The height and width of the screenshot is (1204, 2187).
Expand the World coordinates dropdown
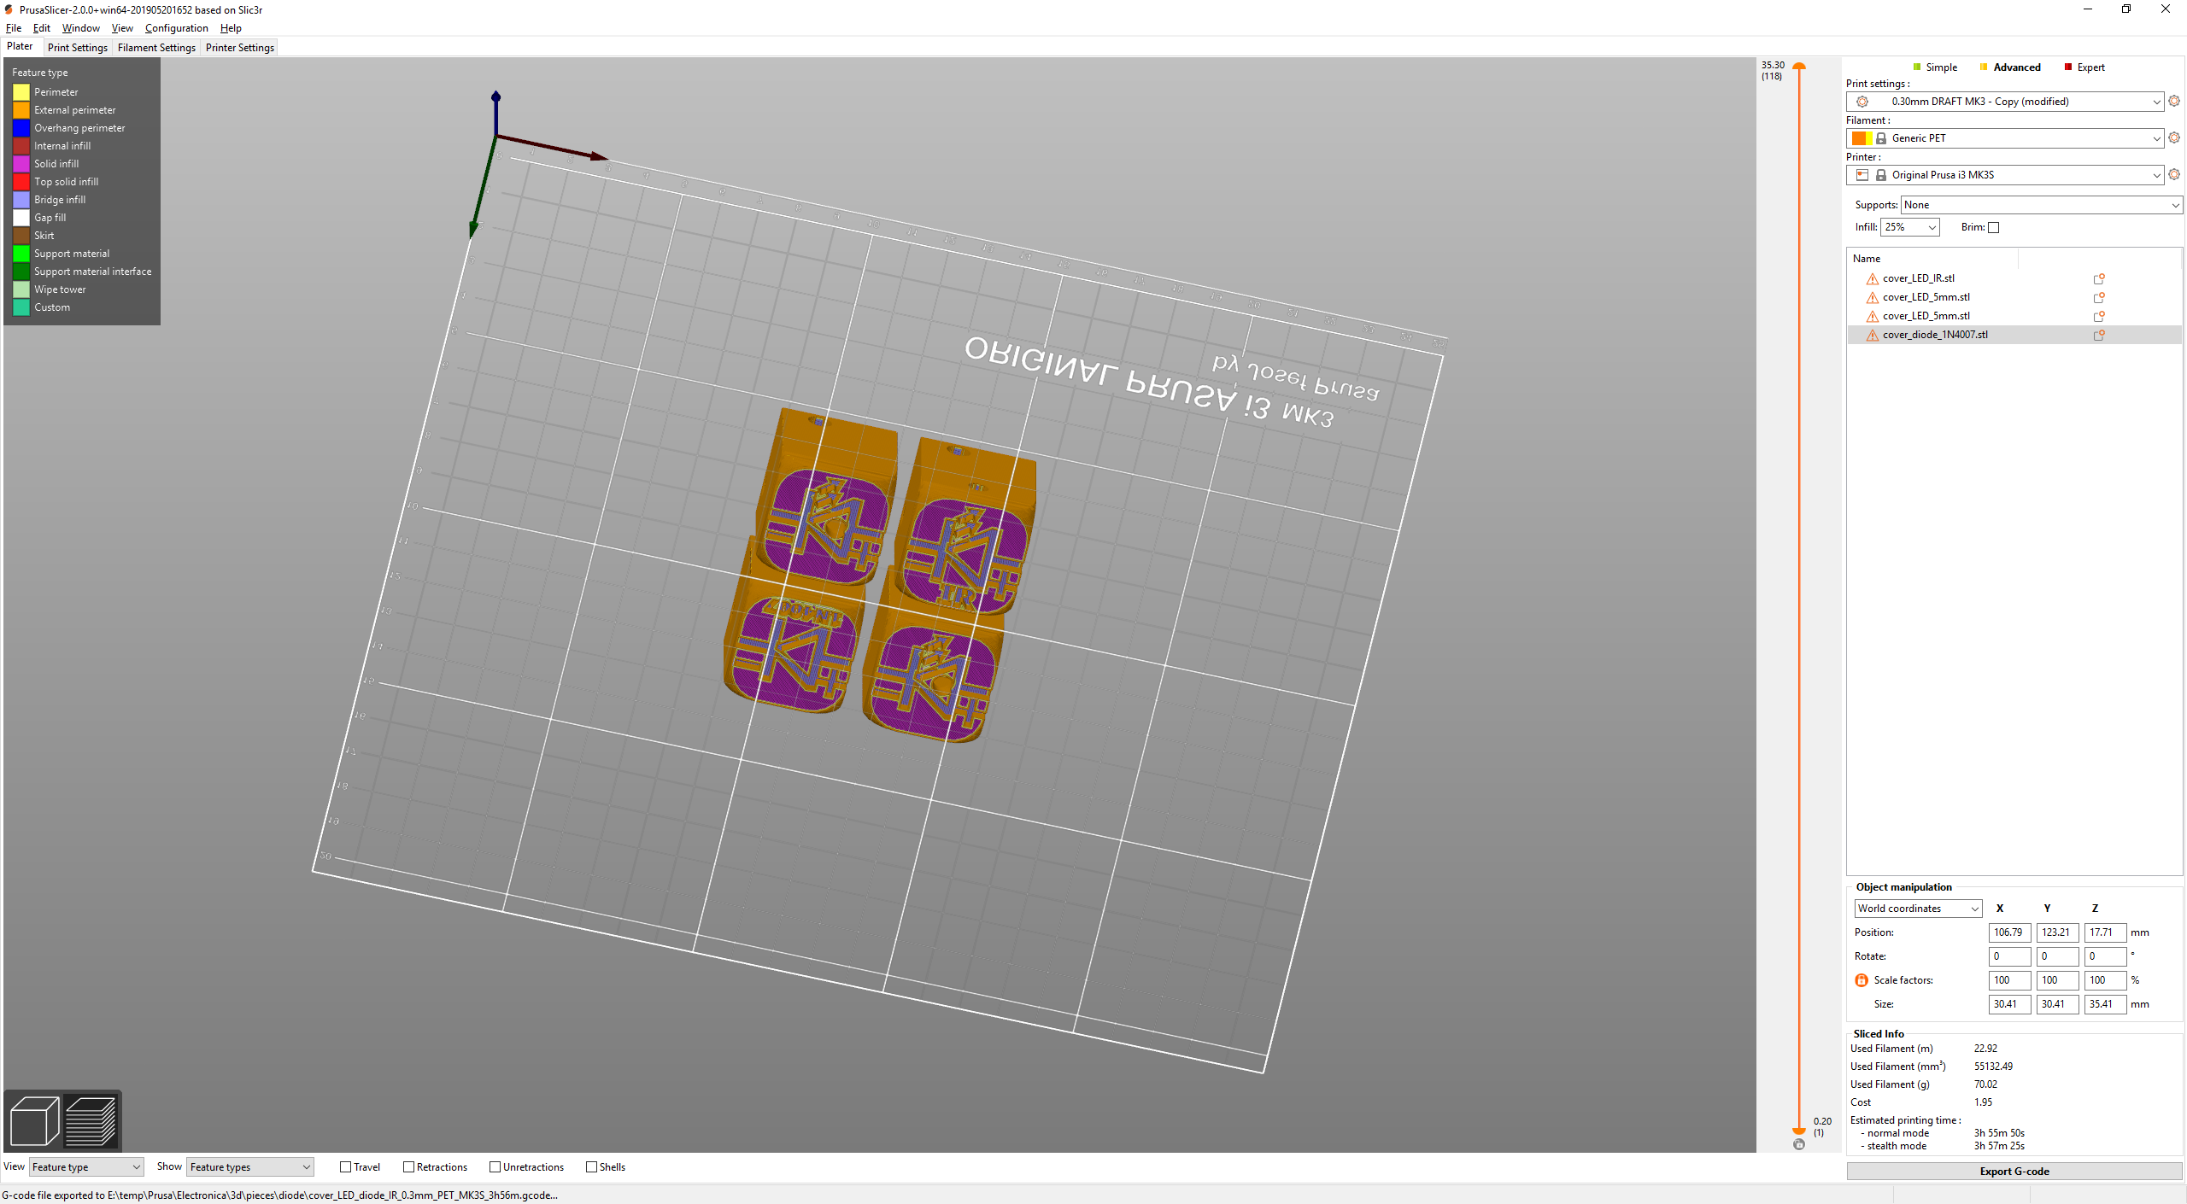pos(1918,909)
